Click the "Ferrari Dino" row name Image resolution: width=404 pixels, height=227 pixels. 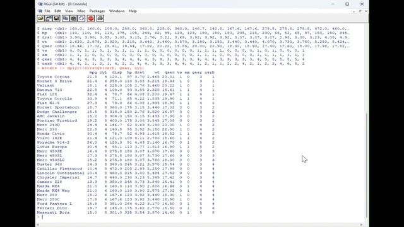52,208
